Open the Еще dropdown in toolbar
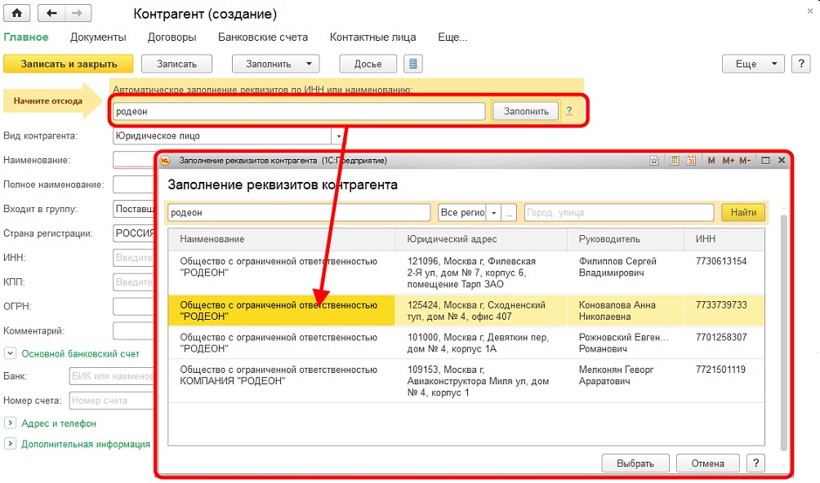Image resolution: width=820 pixels, height=483 pixels. click(x=753, y=64)
